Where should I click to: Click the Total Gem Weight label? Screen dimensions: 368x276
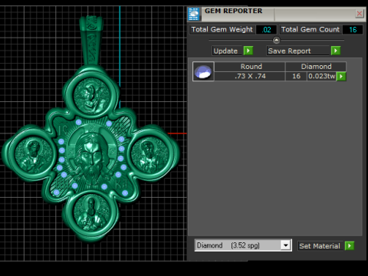click(x=222, y=30)
